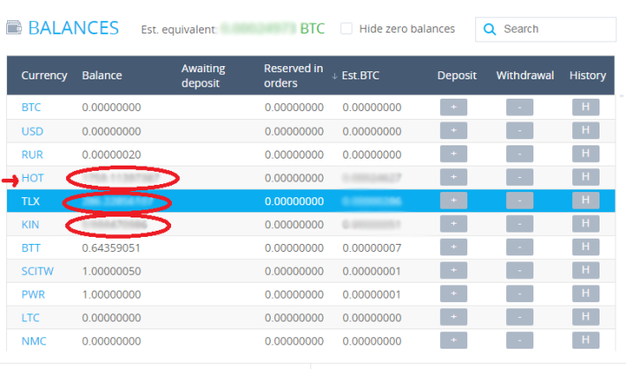This screenshot has width=626, height=369.
Task: Open deposit for KIN row
Action: coord(453,225)
